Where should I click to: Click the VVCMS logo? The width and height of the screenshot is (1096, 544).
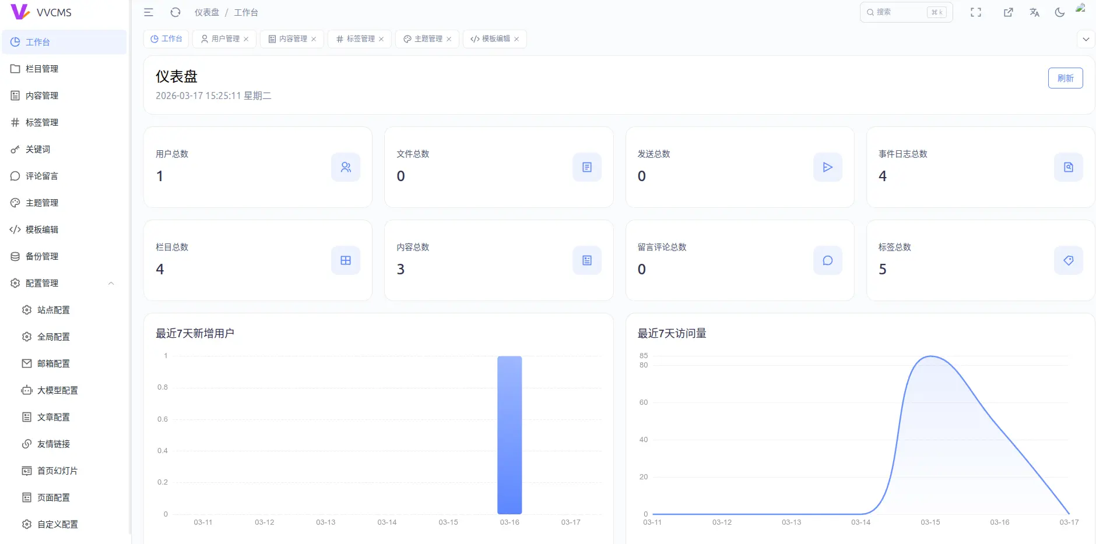pyautogui.click(x=41, y=12)
